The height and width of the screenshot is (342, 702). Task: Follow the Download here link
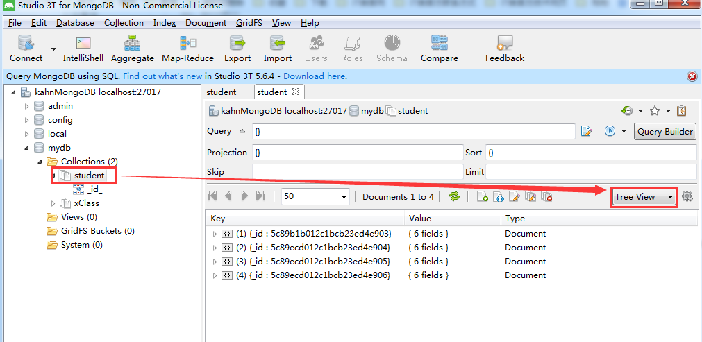click(x=315, y=76)
